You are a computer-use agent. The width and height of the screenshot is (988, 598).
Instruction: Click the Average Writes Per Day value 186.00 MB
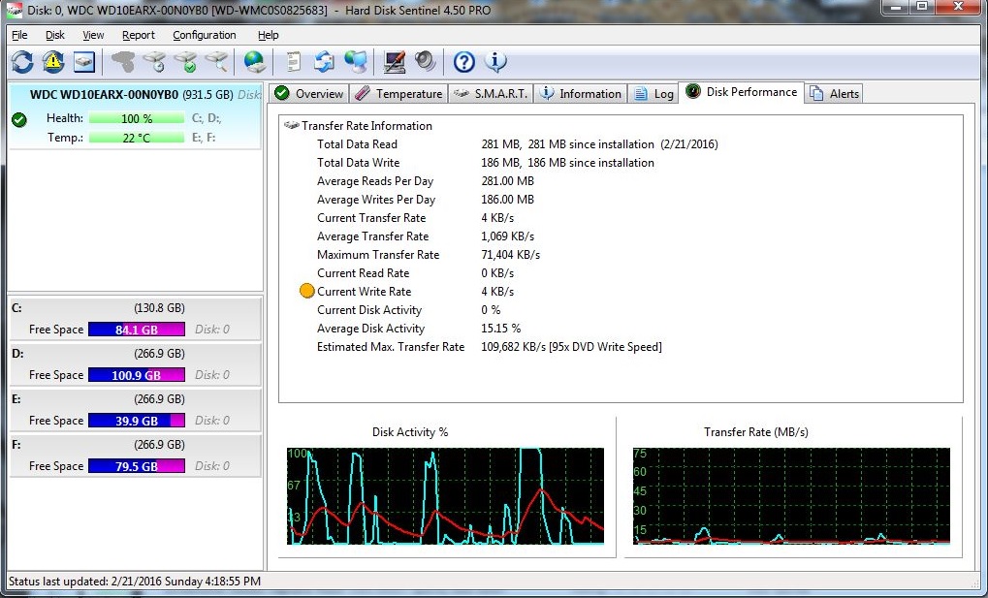pyautogui.click(x=508, y=199)
